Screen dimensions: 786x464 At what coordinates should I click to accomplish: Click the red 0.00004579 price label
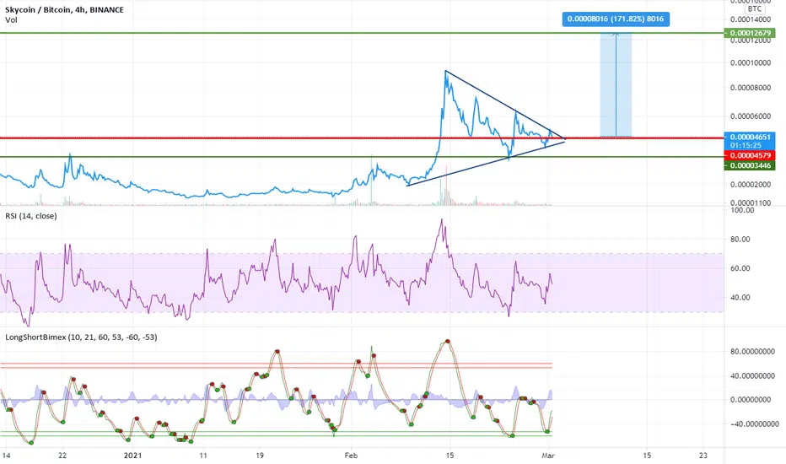point(750,155)
